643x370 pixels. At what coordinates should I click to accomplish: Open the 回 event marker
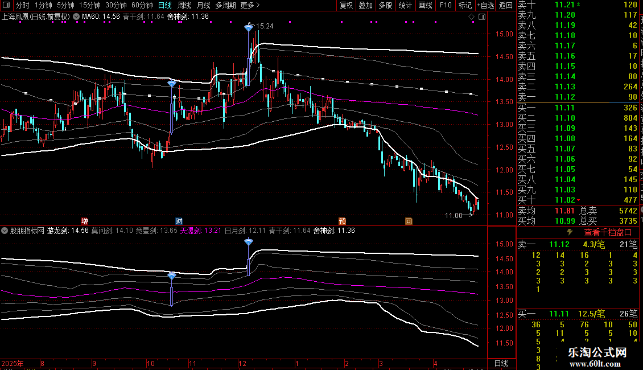coord(409,221)
